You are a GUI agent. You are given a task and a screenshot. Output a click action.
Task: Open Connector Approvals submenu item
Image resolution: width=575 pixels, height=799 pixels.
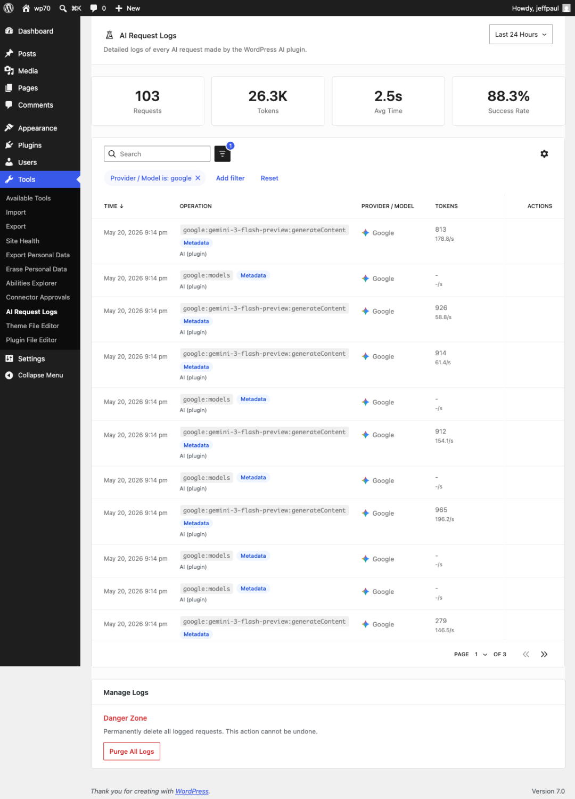38,297
